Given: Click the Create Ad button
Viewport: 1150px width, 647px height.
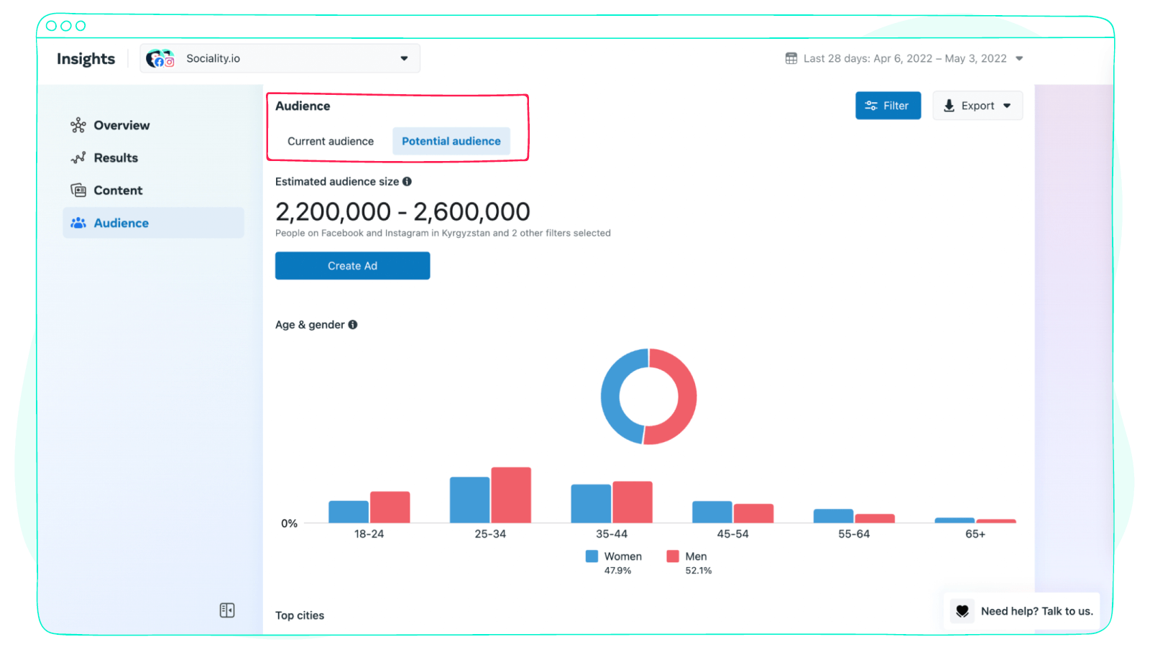Looking at the screenshot, I should (x=352, y=265).
